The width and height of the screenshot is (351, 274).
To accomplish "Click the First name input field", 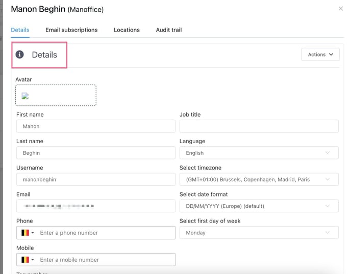I will tap(96, 126).
